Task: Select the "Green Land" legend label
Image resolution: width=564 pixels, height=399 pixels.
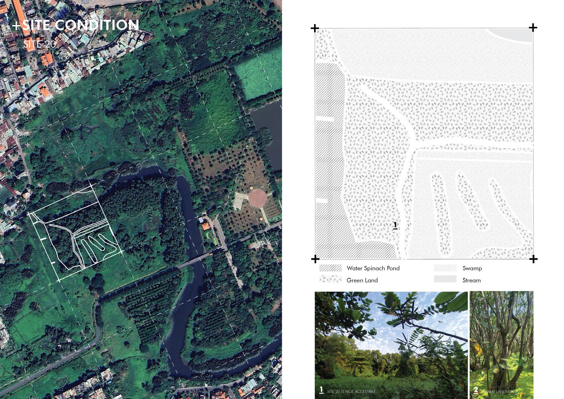Action: pos(362,280)
